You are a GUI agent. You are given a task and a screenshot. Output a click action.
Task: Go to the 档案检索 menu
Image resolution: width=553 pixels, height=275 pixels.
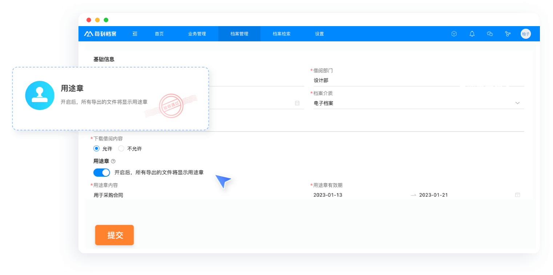click(x=282, y=34)
